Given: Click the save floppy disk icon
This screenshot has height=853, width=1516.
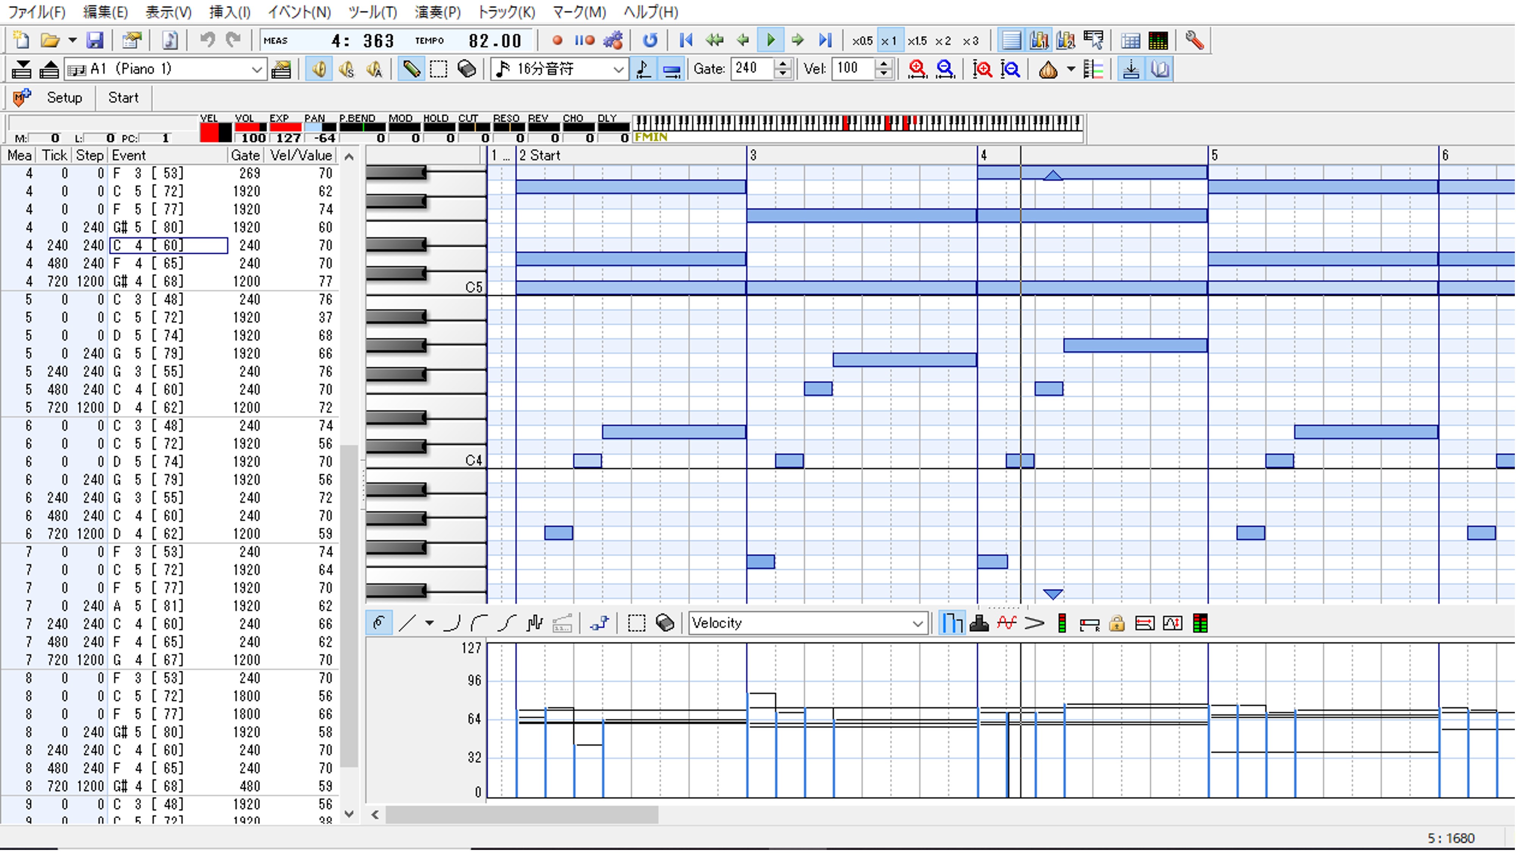Looking at the screenshot, I should tap(95, 41).
